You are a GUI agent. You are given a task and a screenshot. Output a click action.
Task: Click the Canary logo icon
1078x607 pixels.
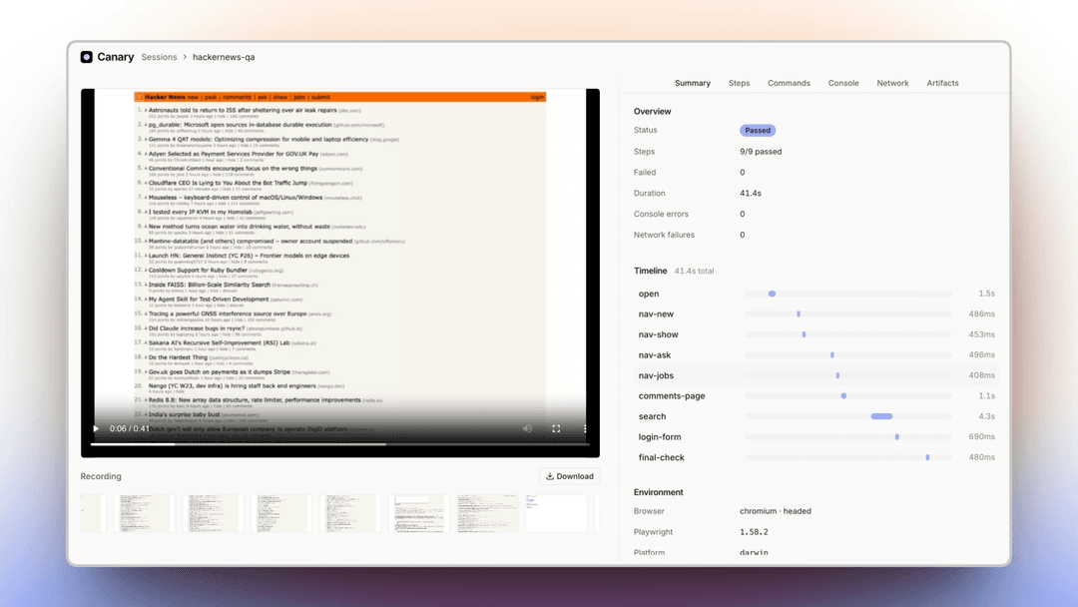click(86, 57)
